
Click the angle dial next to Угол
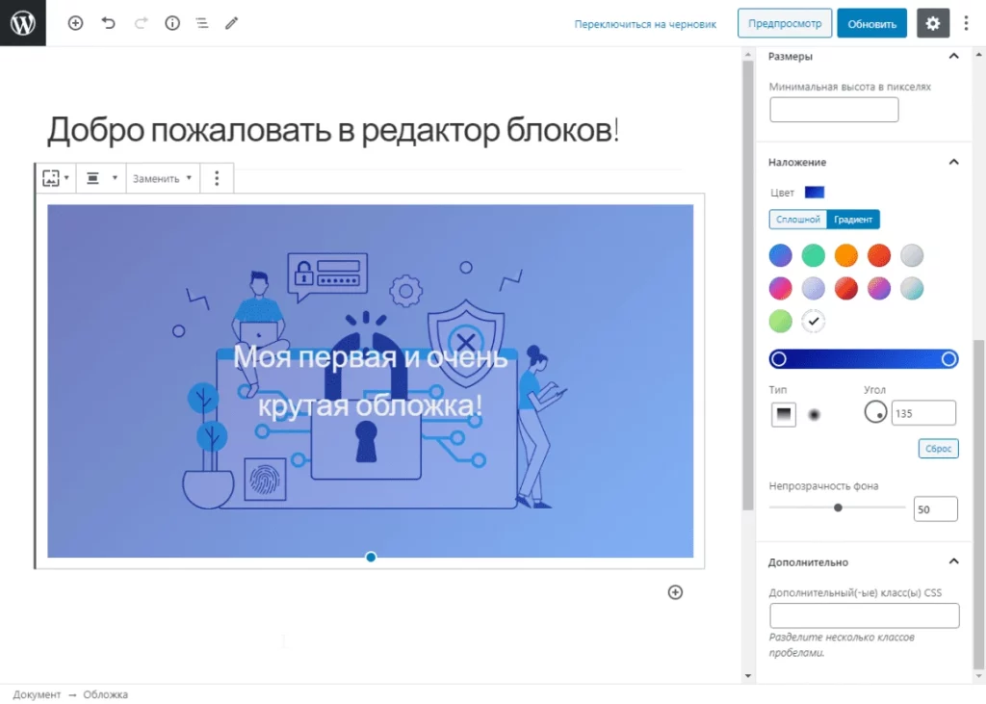875,411
